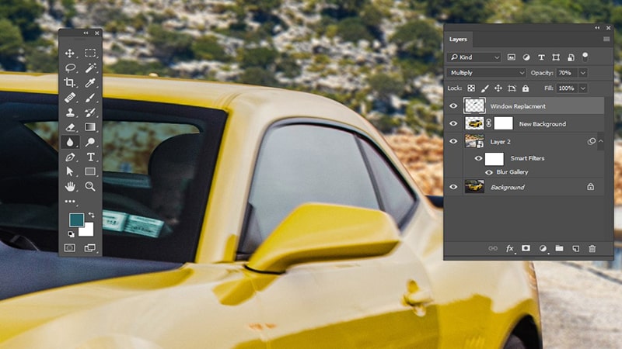Swap foreground and background colors
This screenshot has width=622, height=349.
[x=91, y=216]
